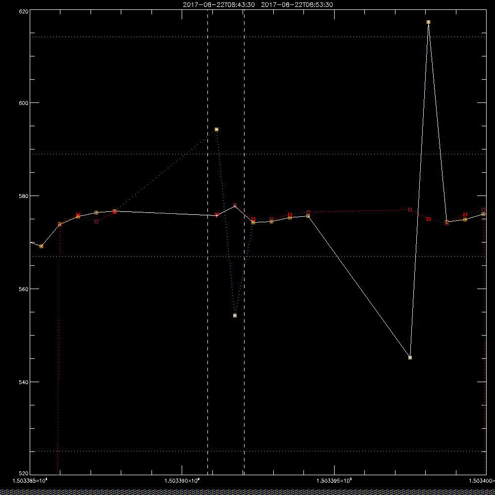Viewport: 495px width, 495px height.
Task: Select the dotted orange peak point near 594
Action: 217,129
